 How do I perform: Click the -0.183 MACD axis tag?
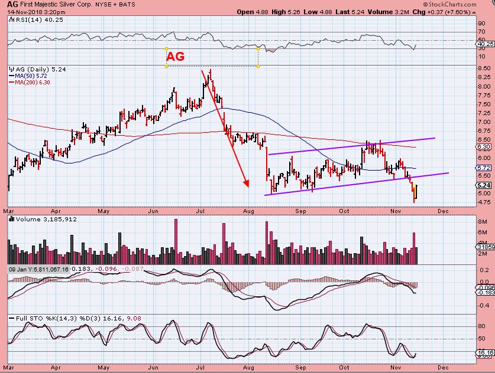[486, 293]
